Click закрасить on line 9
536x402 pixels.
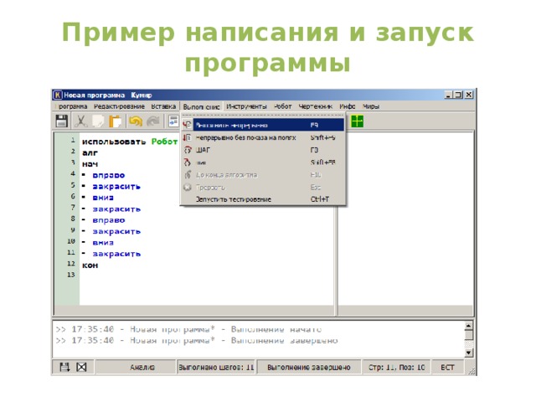coord(116,231)
